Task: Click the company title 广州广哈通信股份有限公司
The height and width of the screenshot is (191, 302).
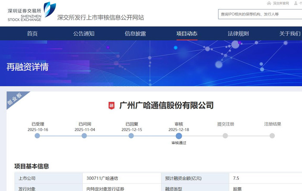Action: (166, 105)
